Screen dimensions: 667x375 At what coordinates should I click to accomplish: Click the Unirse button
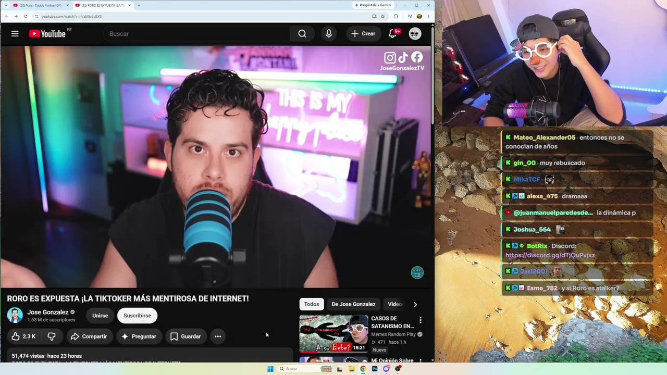pos(100,316)
